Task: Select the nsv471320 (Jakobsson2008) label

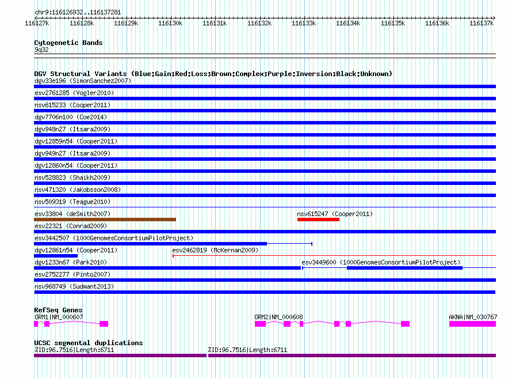Action: point(78,190)
